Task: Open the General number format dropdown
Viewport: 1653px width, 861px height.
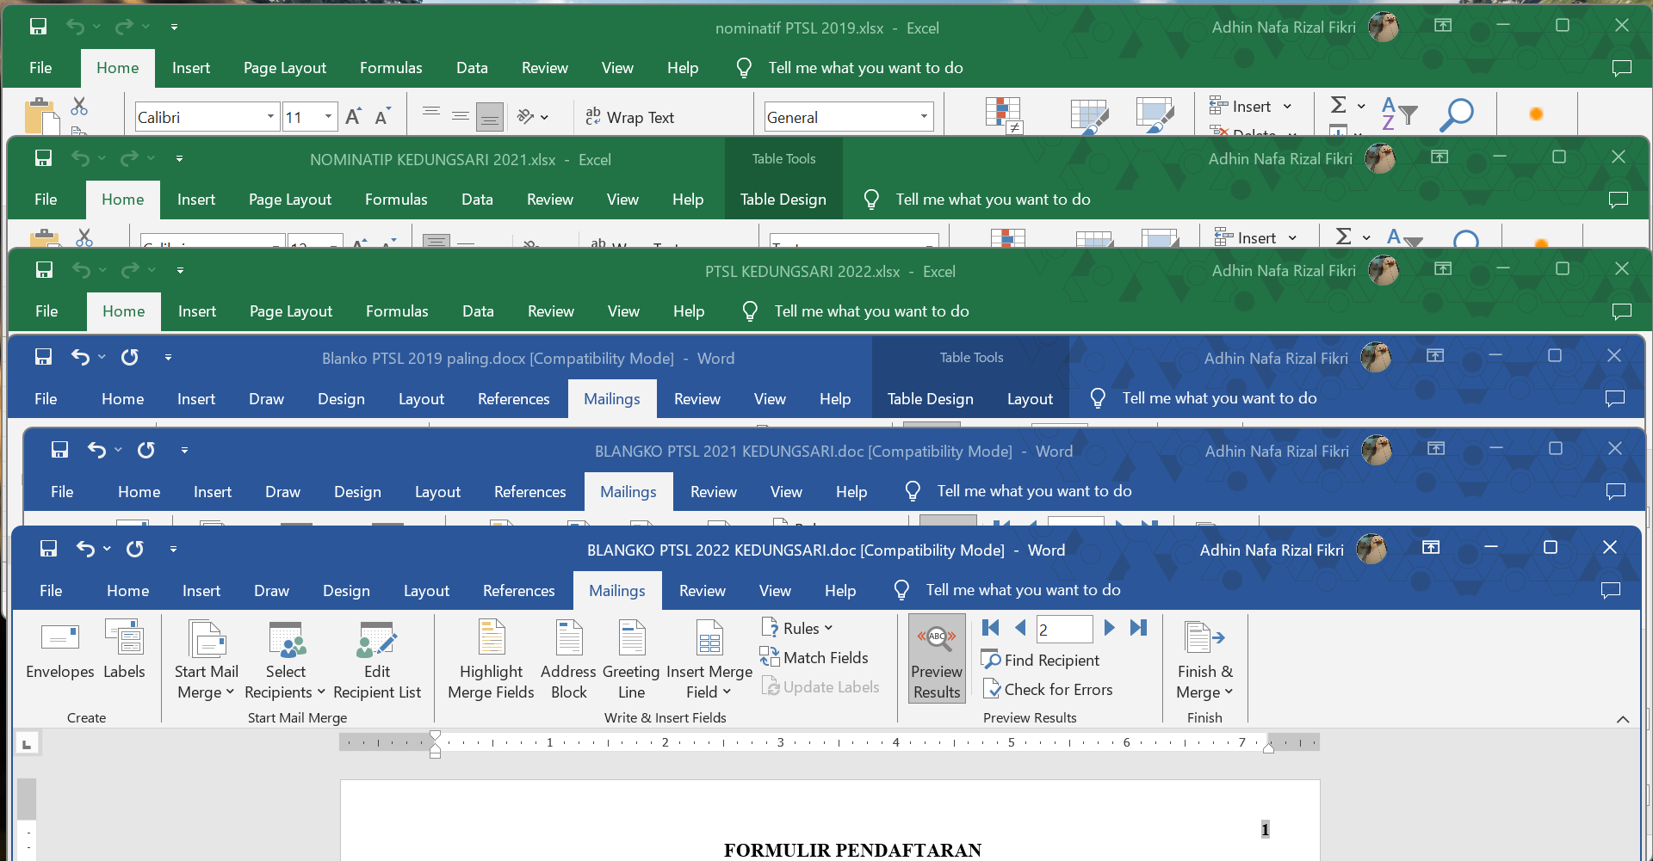Action: (924, 117)
